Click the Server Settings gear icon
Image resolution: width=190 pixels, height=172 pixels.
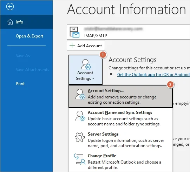[80, 137]
